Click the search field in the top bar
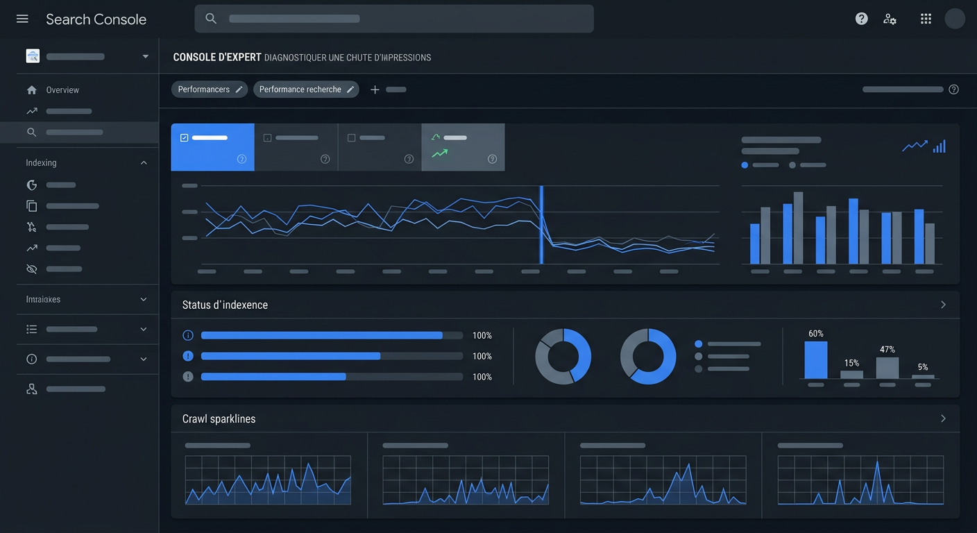 coord(394,19)
